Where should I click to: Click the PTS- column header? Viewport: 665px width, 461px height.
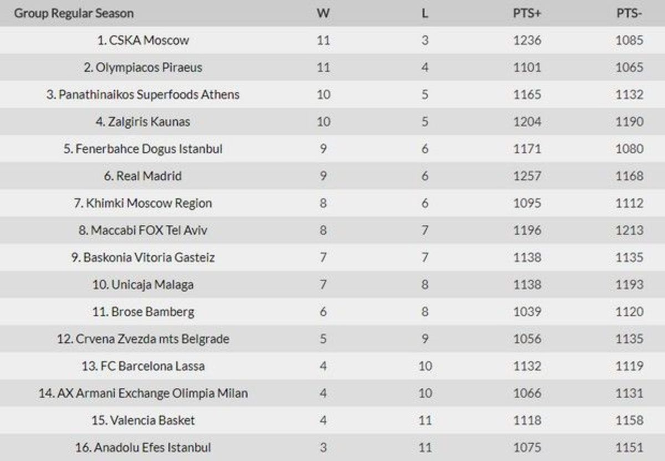pos(629,13)
